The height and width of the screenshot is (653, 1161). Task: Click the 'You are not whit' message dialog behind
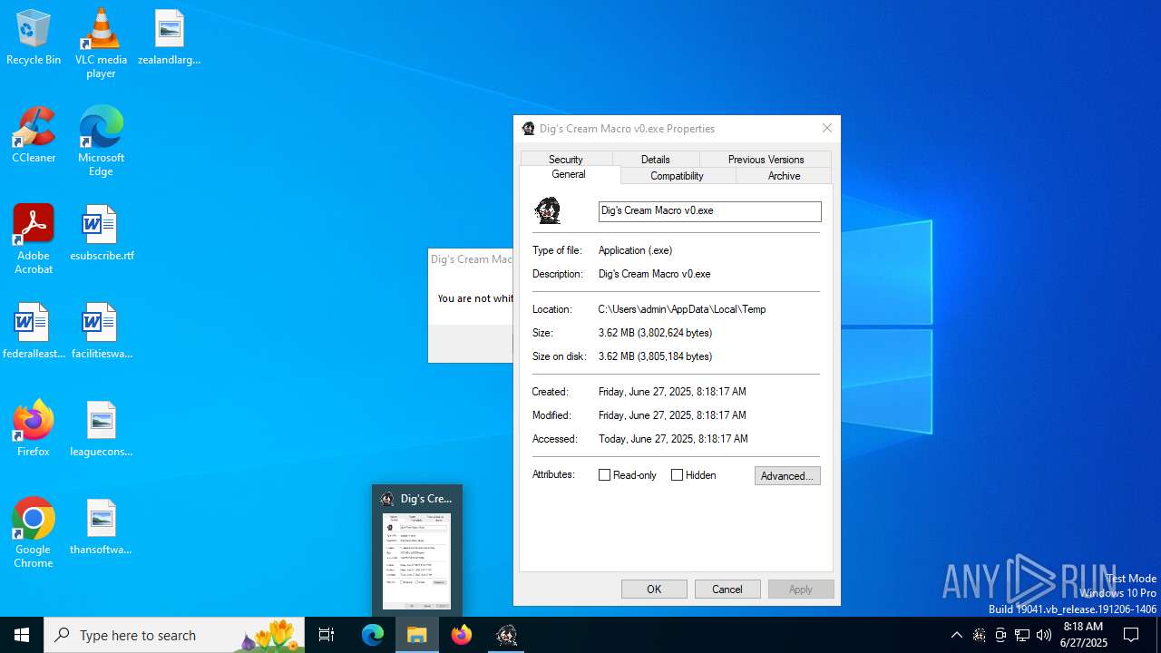pyautogui.click(x=471, y=306)
